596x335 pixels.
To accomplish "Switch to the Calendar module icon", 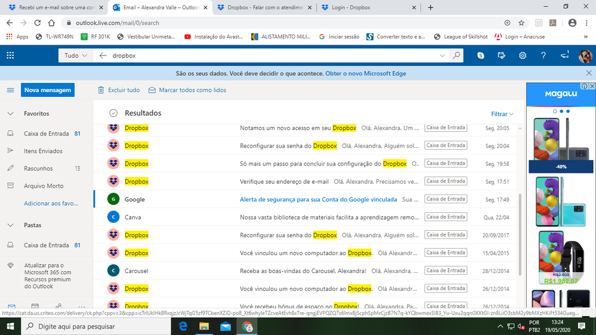I will click(35, 306).
